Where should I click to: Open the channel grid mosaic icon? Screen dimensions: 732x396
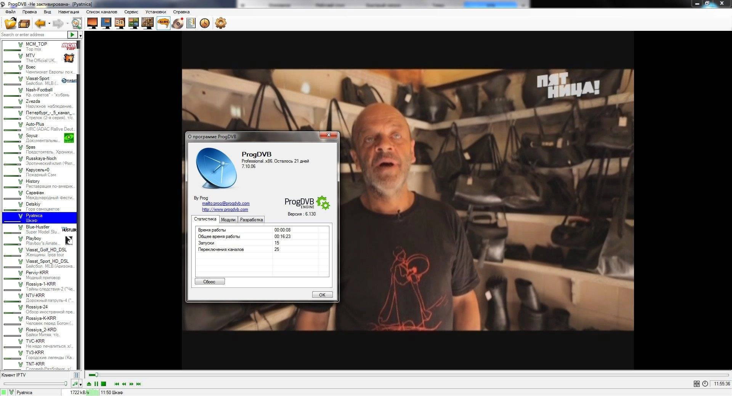pos(148,23)
